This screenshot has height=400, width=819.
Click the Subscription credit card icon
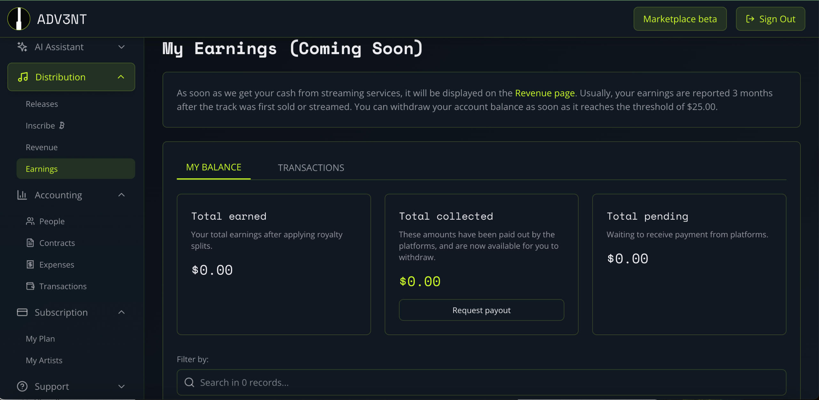click(x=22, y=312)
